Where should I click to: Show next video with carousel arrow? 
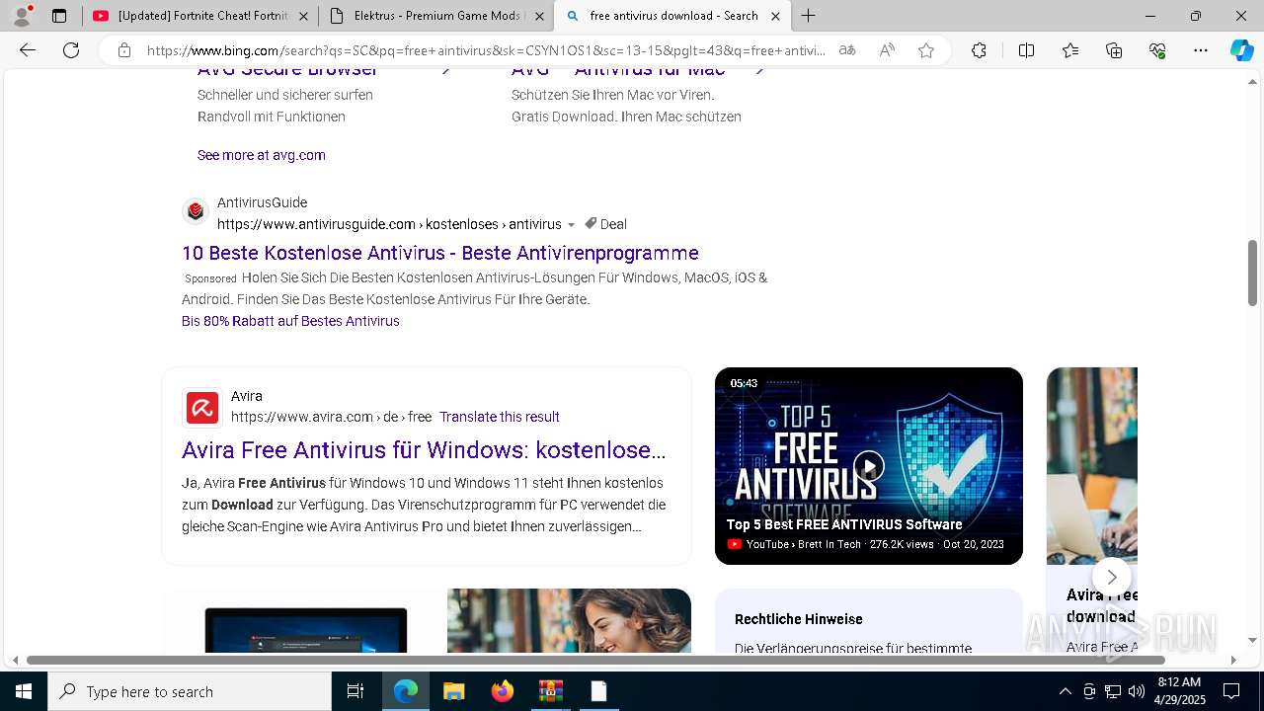(1111, 577)
